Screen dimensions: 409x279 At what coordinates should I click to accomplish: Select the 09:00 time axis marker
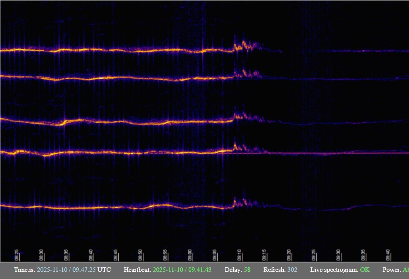pos(190,255)
